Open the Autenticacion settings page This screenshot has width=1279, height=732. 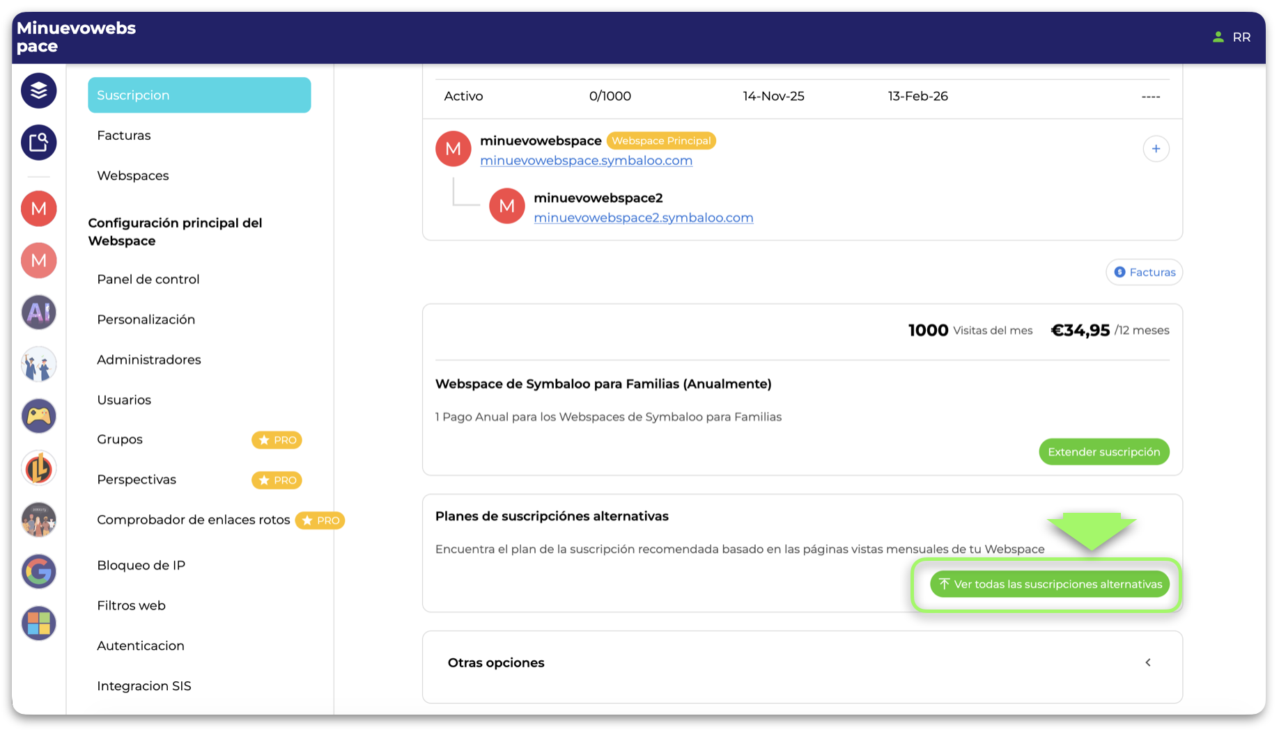point(141,646)
